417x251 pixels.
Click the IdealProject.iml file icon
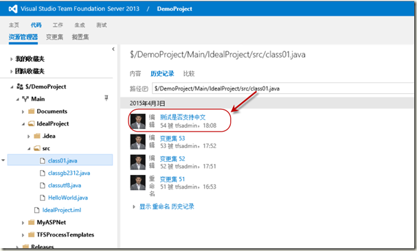[37, 210]
